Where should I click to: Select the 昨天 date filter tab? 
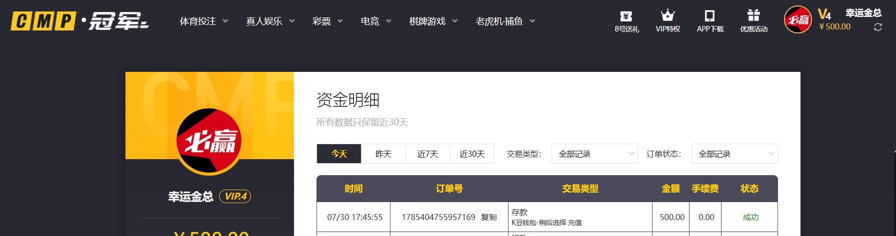[x=383, y=154]
